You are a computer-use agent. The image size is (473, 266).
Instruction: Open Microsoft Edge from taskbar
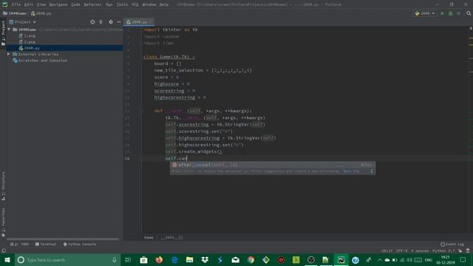coord(174,259)
